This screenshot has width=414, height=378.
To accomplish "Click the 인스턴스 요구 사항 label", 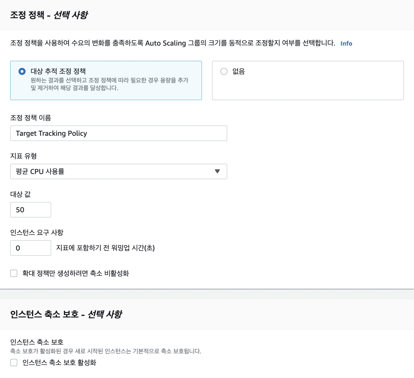I will (x=37, y=233).
